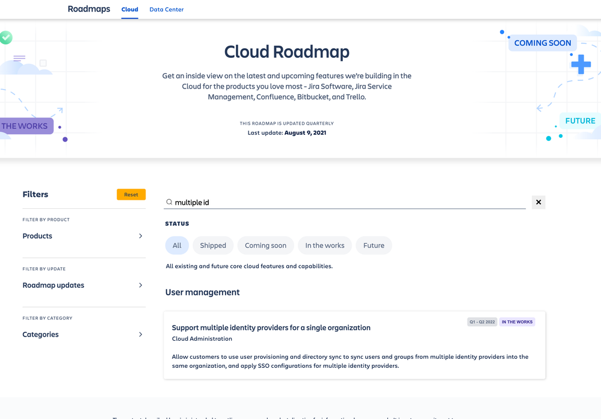The width and height of the screenshot is (601, 419).
Task: Reset all filters
Action: [131, 194]
